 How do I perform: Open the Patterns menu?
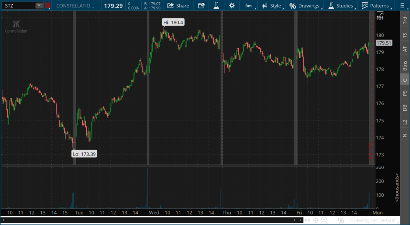tap(376, 5)
